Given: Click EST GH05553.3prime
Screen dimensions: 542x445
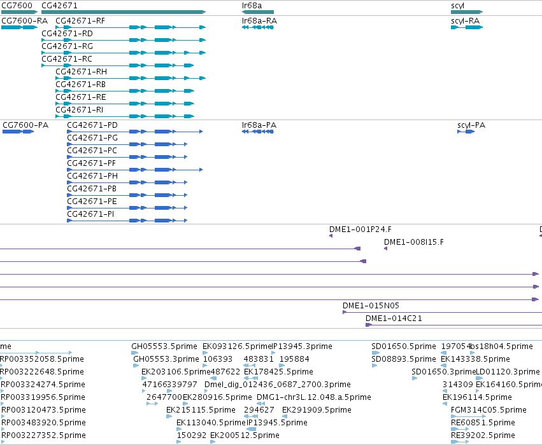Looking at the screenshot, I should 166,359.
